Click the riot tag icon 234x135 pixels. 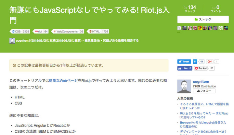coord(36,31)
